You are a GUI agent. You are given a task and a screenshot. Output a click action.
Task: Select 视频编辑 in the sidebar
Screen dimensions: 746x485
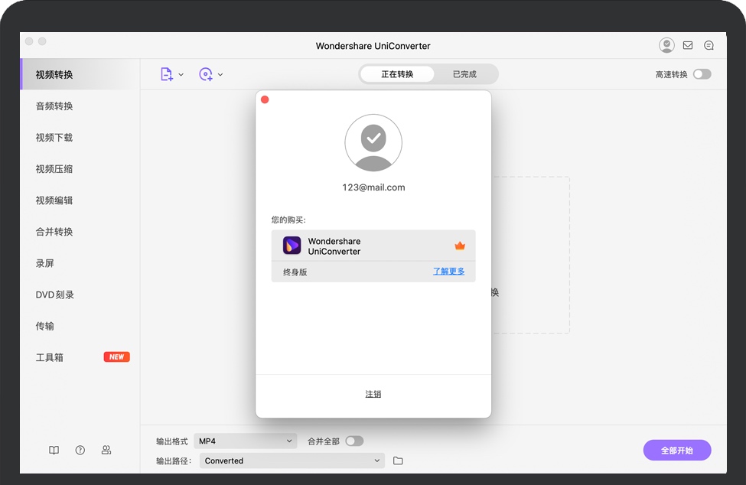pos(80,200)
